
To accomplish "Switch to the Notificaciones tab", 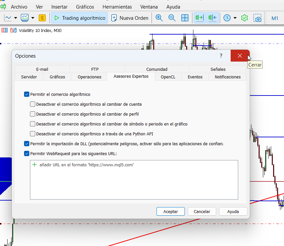I will (x=228, y=77).
